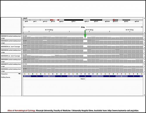The width and height of the screenshot is (146, 113).
Task: Click the RUNX1 gene name label
Action: click(83, 79)
